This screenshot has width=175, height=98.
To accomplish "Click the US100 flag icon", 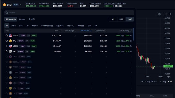I will [10, 36].
